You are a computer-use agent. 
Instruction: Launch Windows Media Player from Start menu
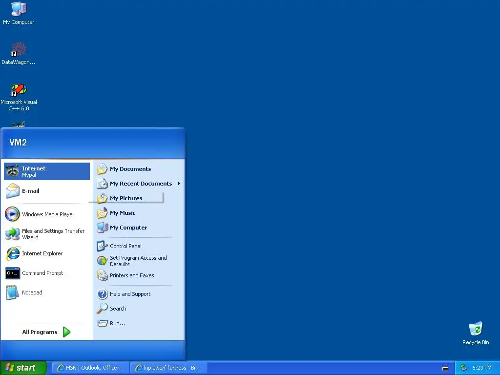click(x=47, y=214)
